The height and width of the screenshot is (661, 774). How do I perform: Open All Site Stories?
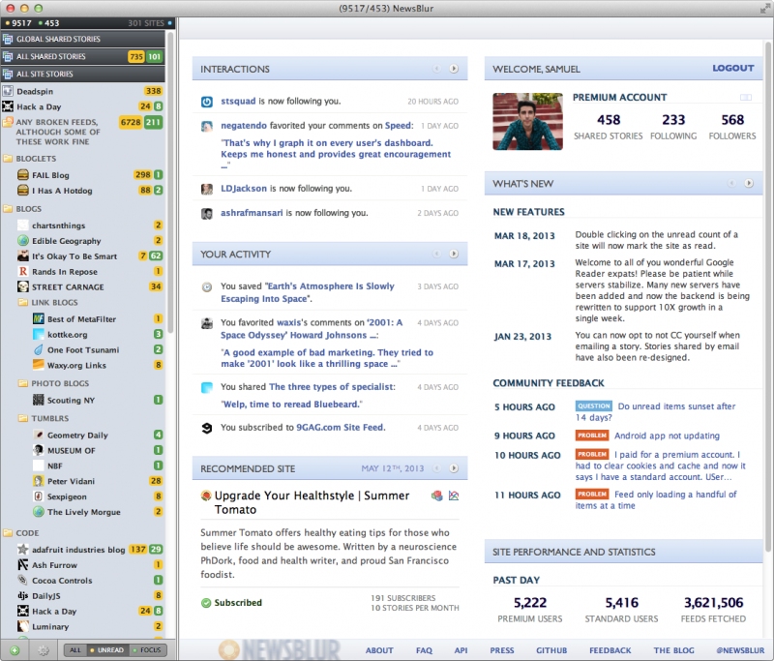click(83, 75)
